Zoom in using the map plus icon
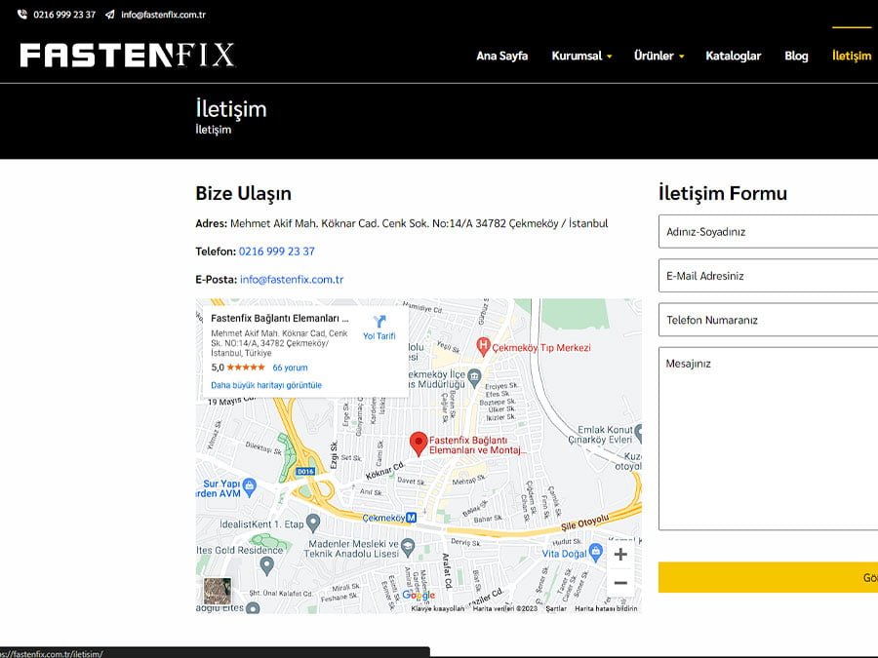 tap(621, 554)
